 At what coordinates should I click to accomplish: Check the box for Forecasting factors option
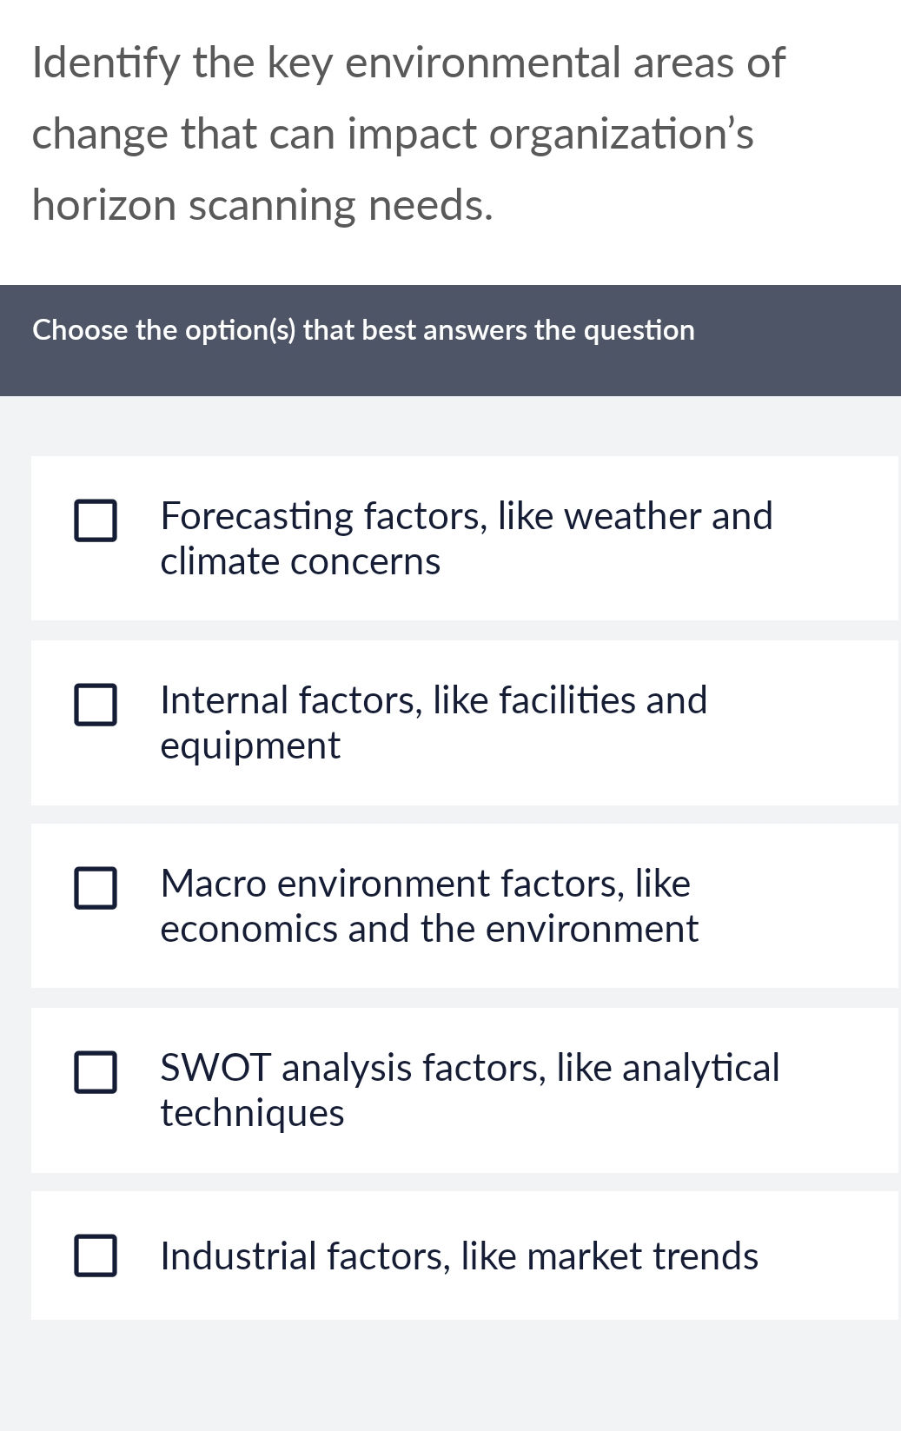[97, 520]
